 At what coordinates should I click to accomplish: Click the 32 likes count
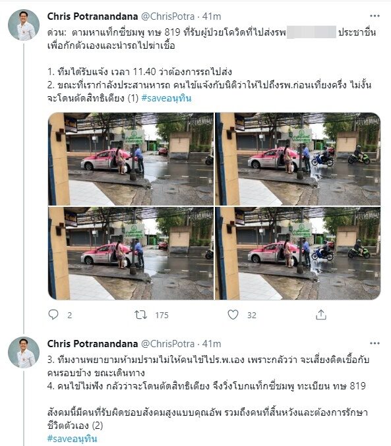252,315
